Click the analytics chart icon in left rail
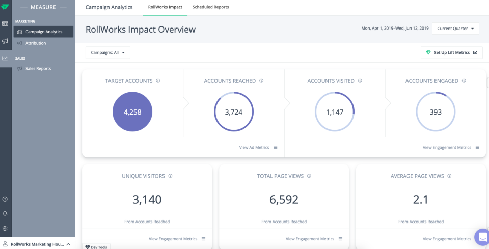The width and height of the screenshot is (489, 249). 5,58
